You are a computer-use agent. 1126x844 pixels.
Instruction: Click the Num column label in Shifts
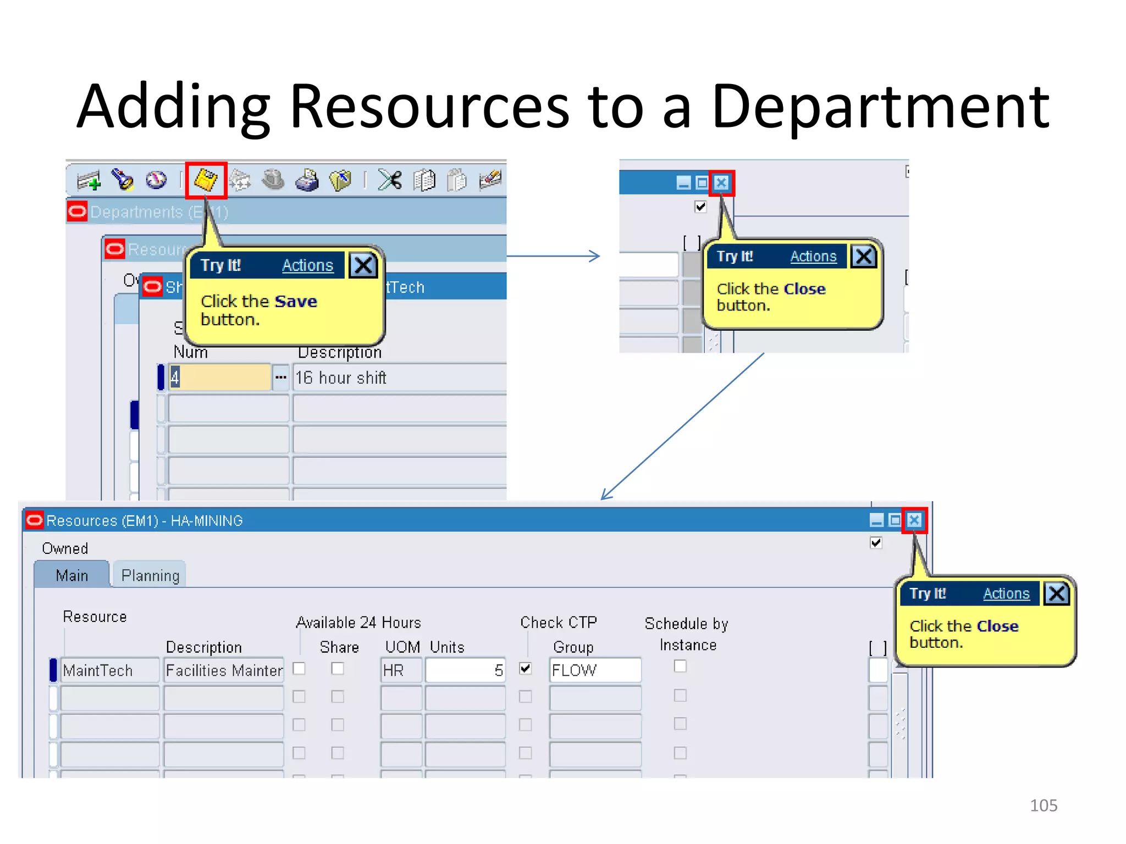191,352
